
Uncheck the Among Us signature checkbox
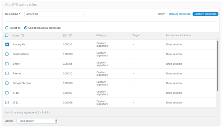click(7, 44)
